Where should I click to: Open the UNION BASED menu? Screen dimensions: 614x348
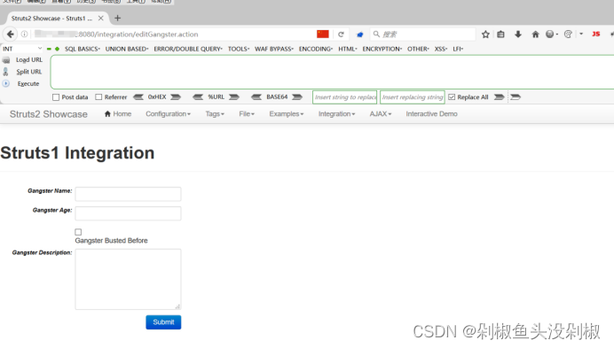(x=127, y=49)
